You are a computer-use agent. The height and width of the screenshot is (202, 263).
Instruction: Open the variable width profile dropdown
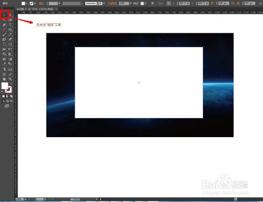82,3
